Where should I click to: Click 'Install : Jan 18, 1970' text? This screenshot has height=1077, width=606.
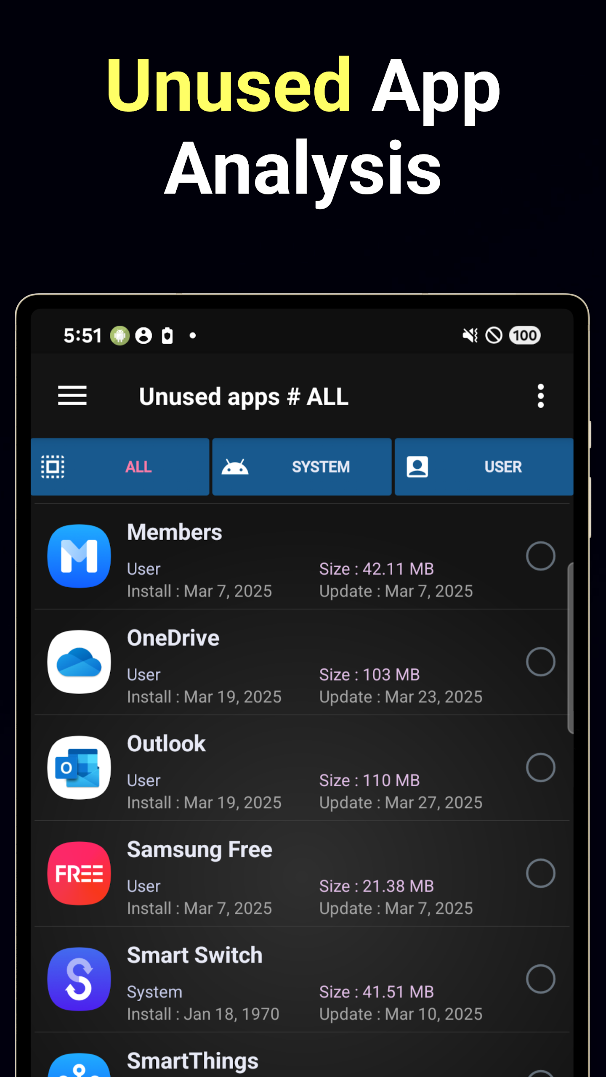click(x=203, y=1014)
